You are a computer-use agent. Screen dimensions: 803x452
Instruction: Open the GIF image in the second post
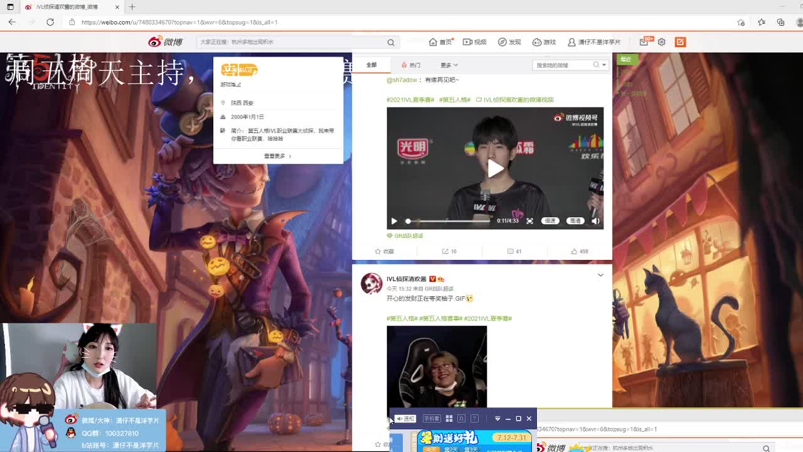click(437, 367)
